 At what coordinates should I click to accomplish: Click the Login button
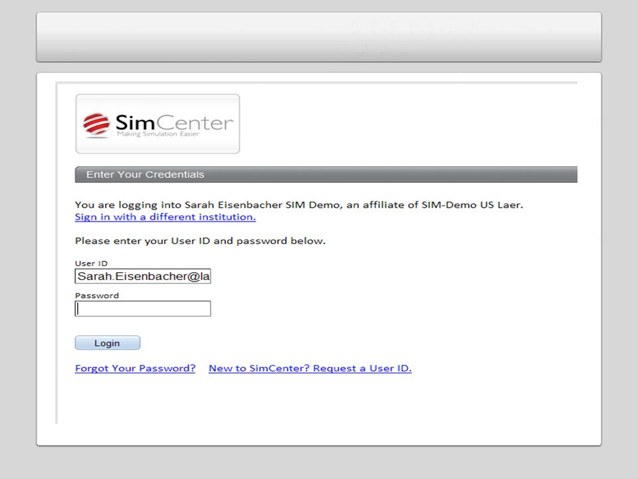click(108, 343)
